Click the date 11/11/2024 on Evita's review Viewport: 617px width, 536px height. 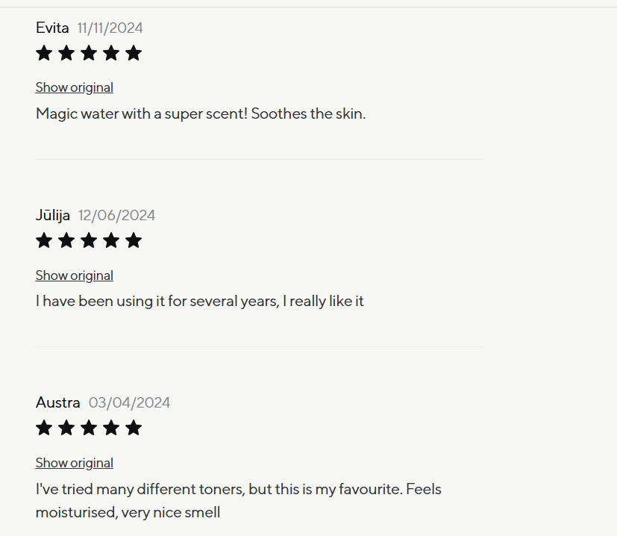coord(110,28)
